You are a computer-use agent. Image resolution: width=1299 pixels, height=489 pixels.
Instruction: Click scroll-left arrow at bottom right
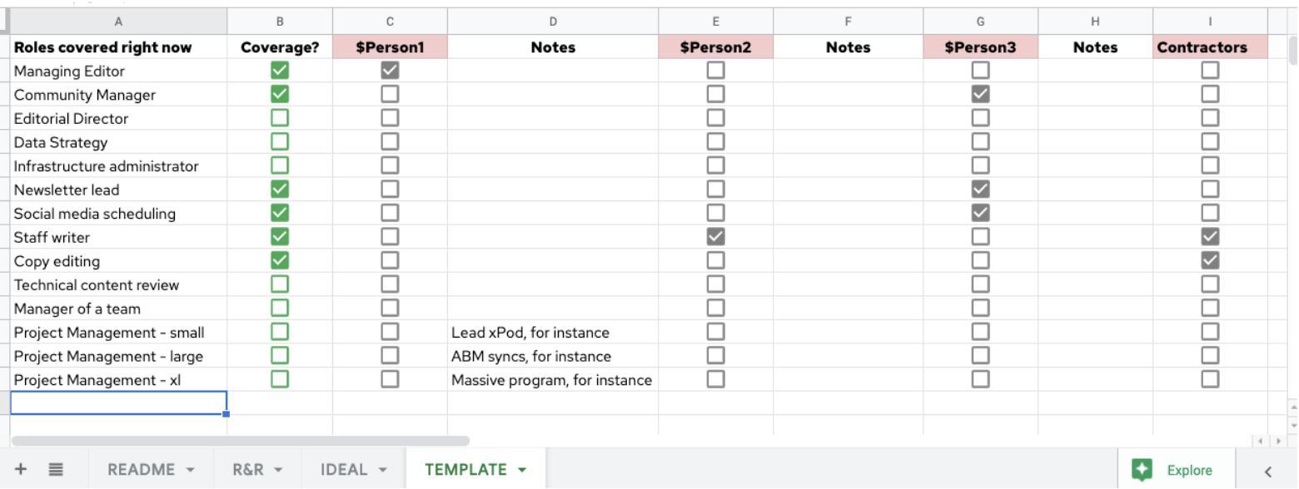pyautogui.click(x=1261, y=441)
